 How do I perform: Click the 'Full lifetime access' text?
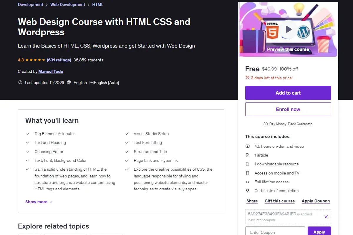point(271,182)
